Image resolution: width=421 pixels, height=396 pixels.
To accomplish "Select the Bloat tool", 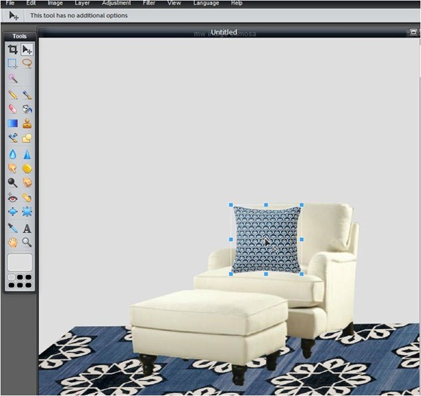I will (12, 212).
